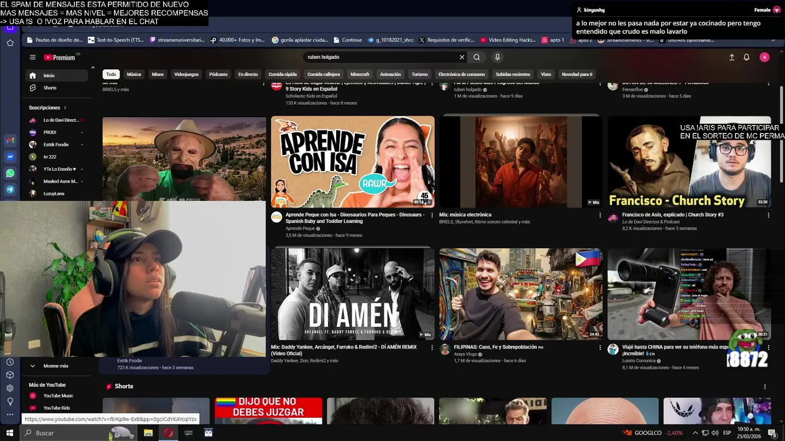The height and width of the screenshot is (441, 785).
Task: Select the Música filter chip
Action: tap(134, 74)
